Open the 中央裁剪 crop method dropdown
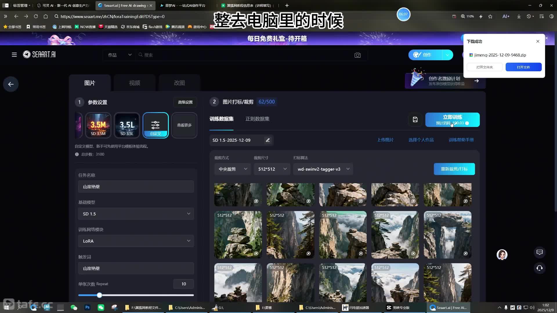557x313 pixels. (233, 169)
